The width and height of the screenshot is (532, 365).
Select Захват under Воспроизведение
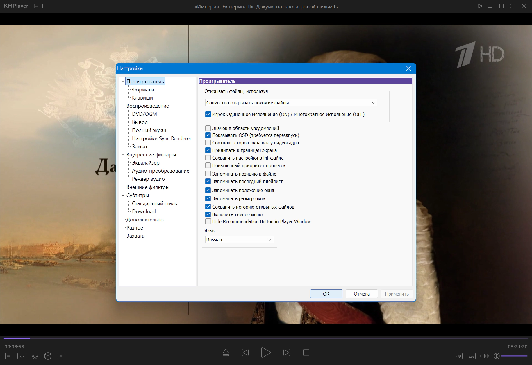point(140,147)
